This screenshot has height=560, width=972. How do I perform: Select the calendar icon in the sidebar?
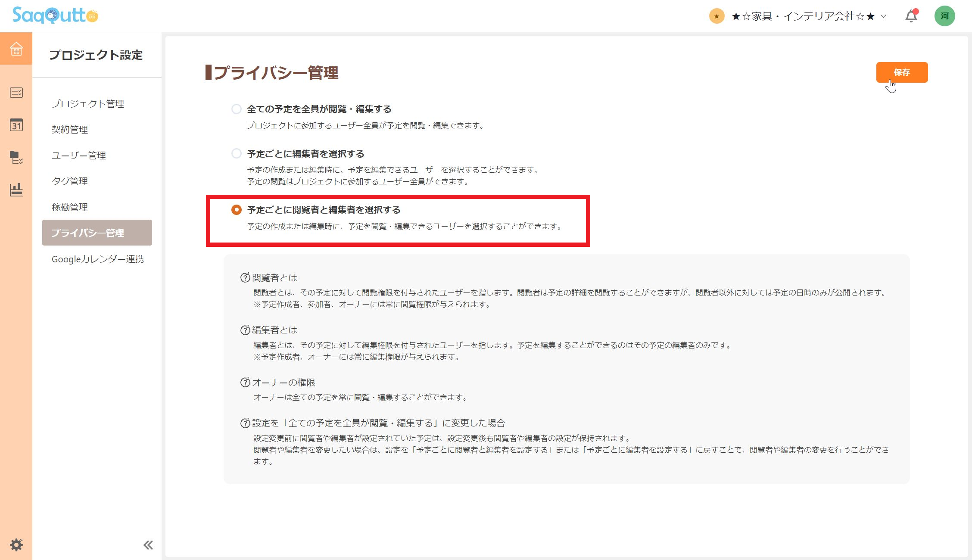click(16, 125)
